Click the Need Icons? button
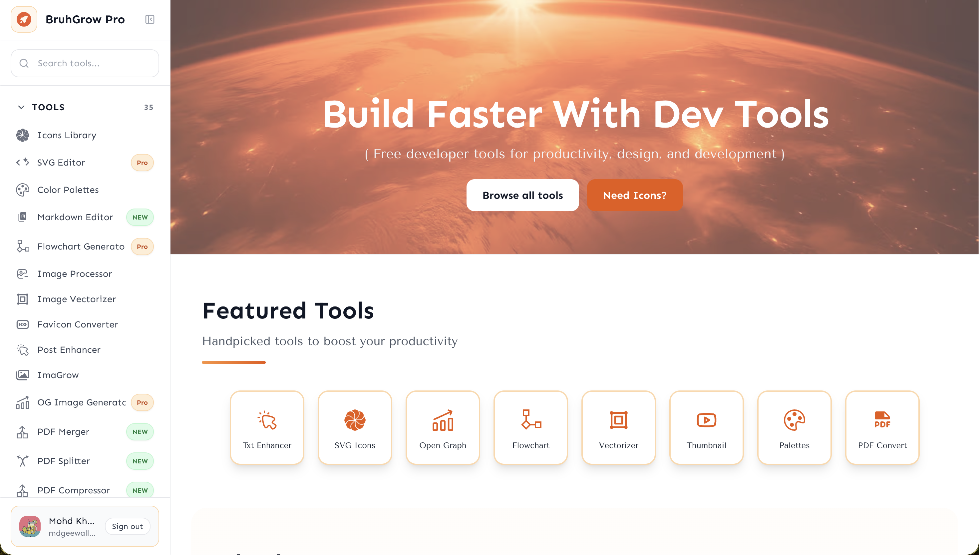The image size is (979, 555). 634,195
